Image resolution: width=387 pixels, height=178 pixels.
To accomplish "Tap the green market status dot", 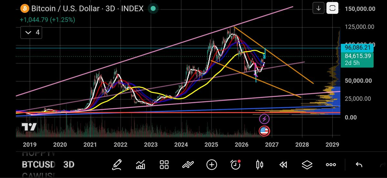I will click(153, 8).
